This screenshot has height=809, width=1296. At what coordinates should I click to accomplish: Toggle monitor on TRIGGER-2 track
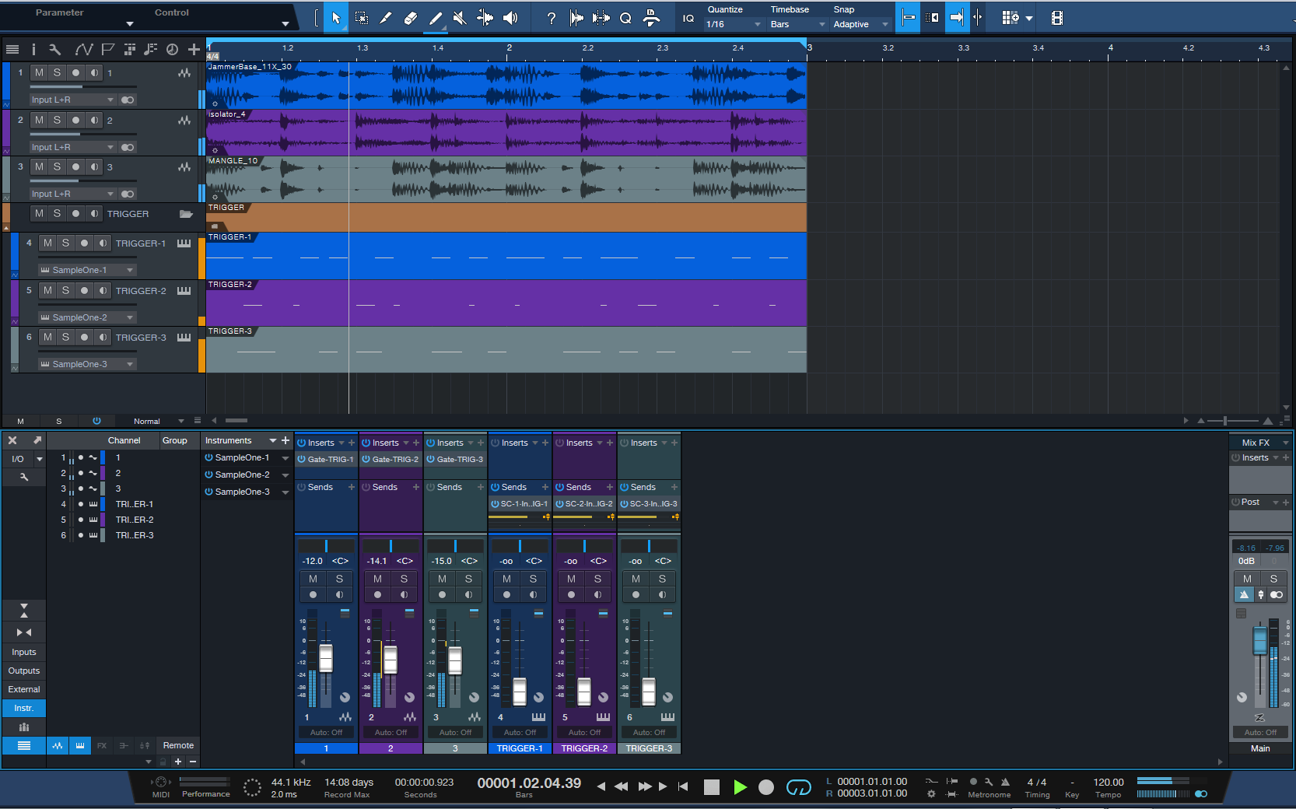click(103, 290)
